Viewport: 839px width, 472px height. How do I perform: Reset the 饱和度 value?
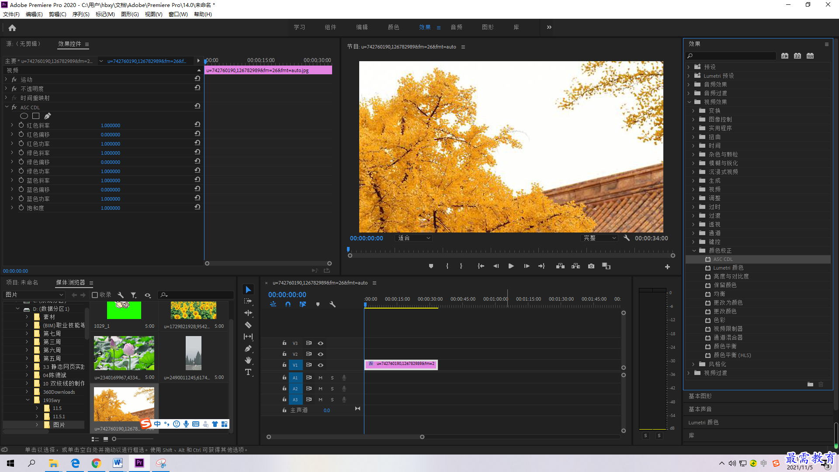point(198,207)
